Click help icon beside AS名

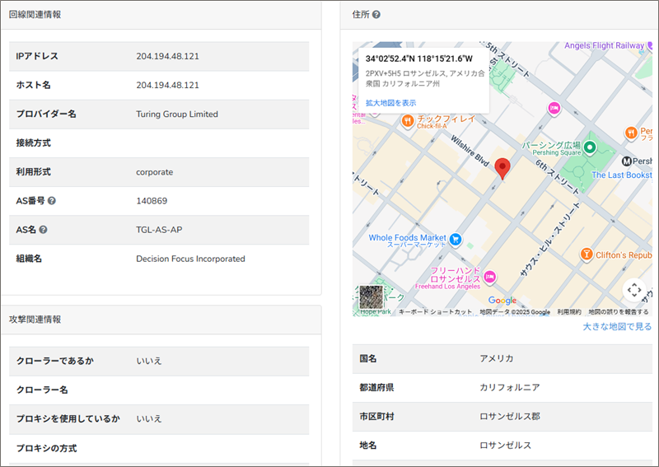(43, 230)
